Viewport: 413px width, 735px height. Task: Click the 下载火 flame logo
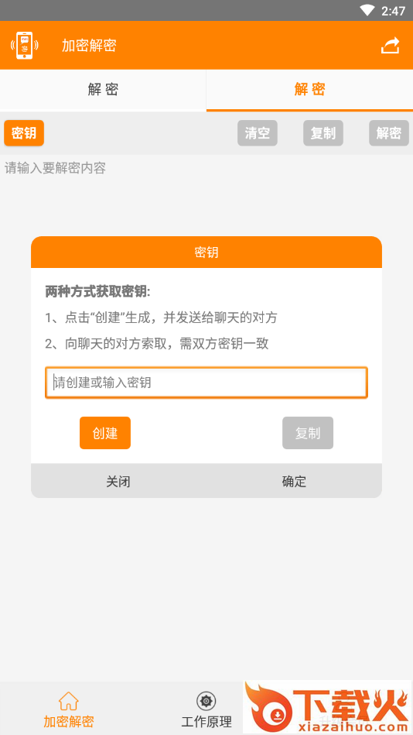327,708
